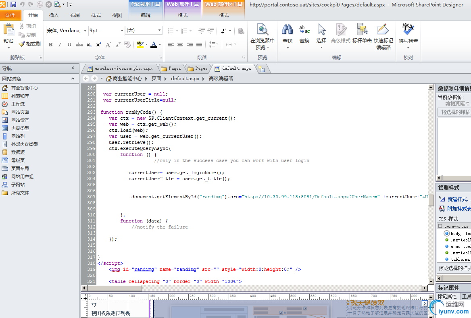471x318 pixels.
Task: Switch to the View (视图) ribbon tab
Action: click(117, 15)
